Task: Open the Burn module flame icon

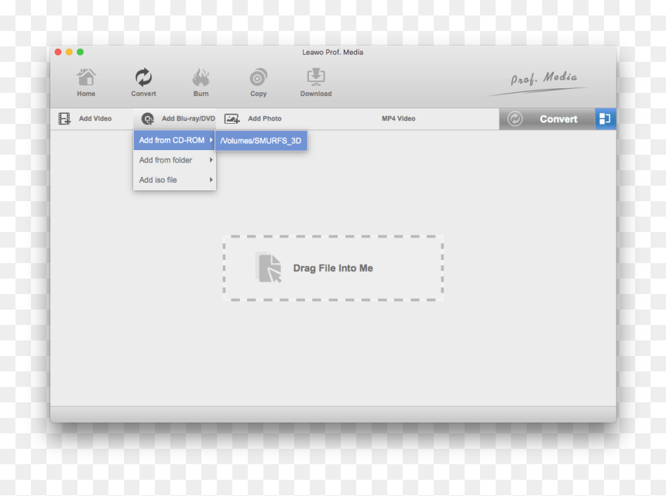Action: point(201,77)
